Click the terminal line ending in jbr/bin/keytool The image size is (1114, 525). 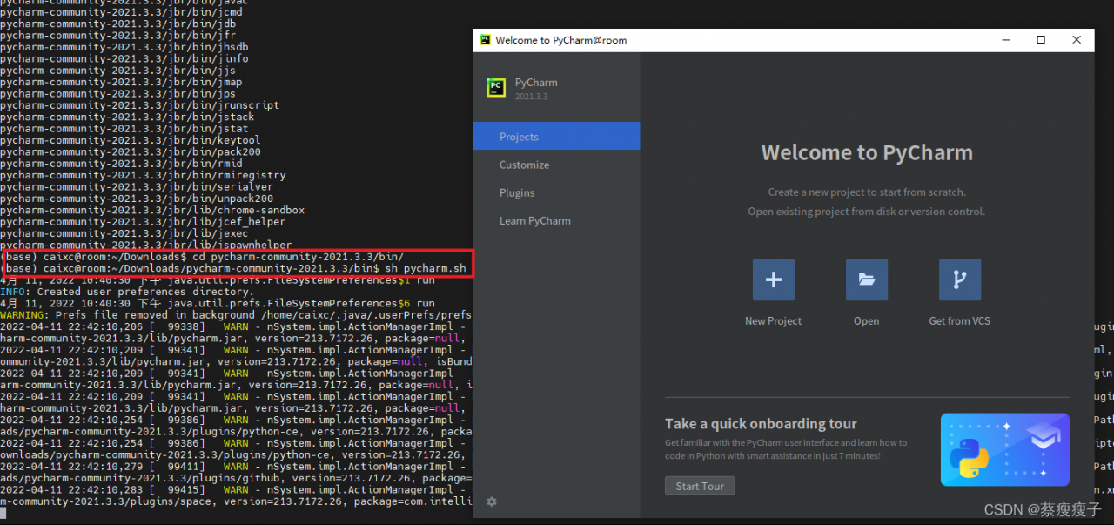tap(131, 140)
